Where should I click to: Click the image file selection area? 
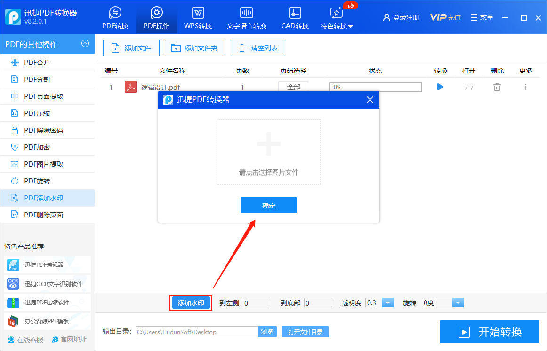[269, 152]
